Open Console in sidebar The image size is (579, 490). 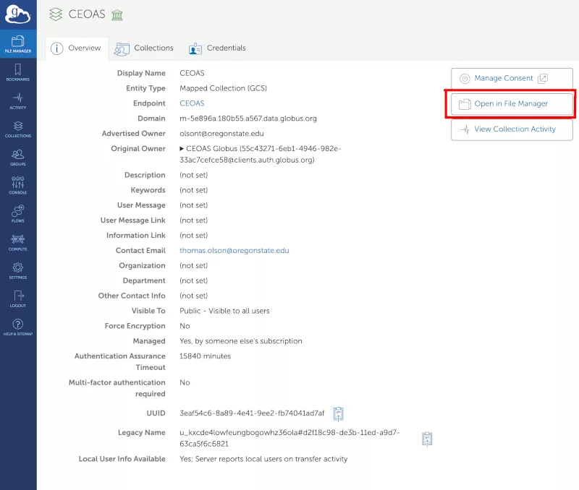pyautogui.click(x=17, y=186)
